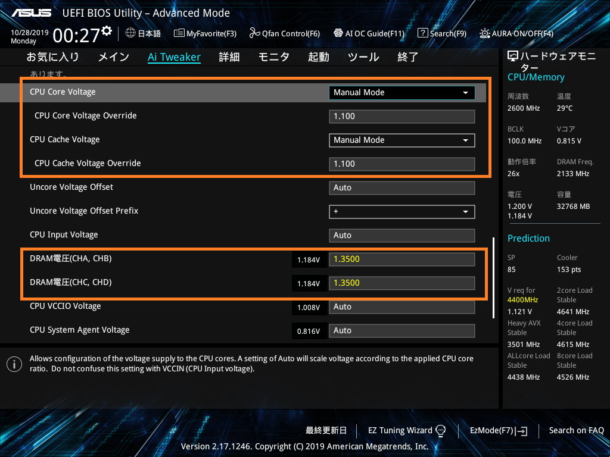Screen dimensions: 610x457
Task: Click the Search question mark icon
Action: (x=422, y=33)
